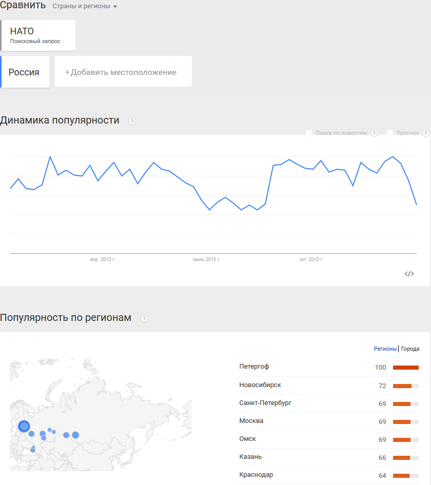431x485 pixels.
Task: Enable the Поиск по новостям checkbox
Action: (x=309, y=133)
